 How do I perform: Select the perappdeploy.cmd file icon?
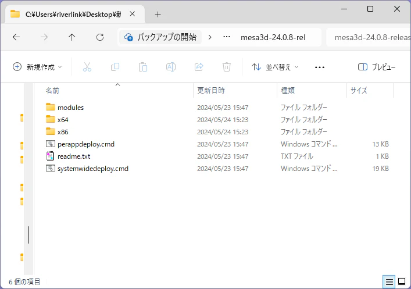[x=51, y=144]
